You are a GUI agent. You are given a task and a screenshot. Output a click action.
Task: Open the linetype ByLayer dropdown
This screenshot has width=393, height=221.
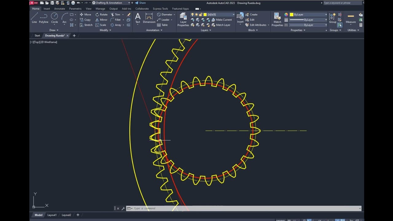326,25
